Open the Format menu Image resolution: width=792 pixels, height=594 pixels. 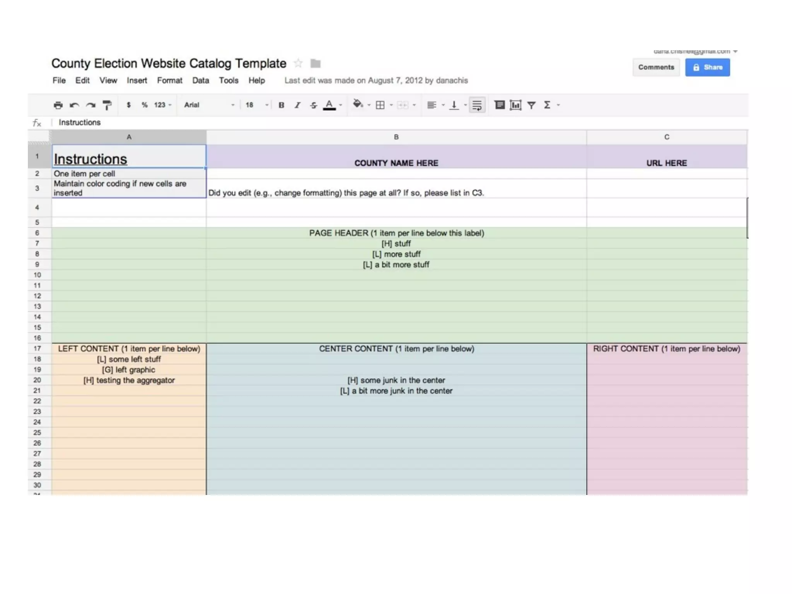tap(169, 80)
